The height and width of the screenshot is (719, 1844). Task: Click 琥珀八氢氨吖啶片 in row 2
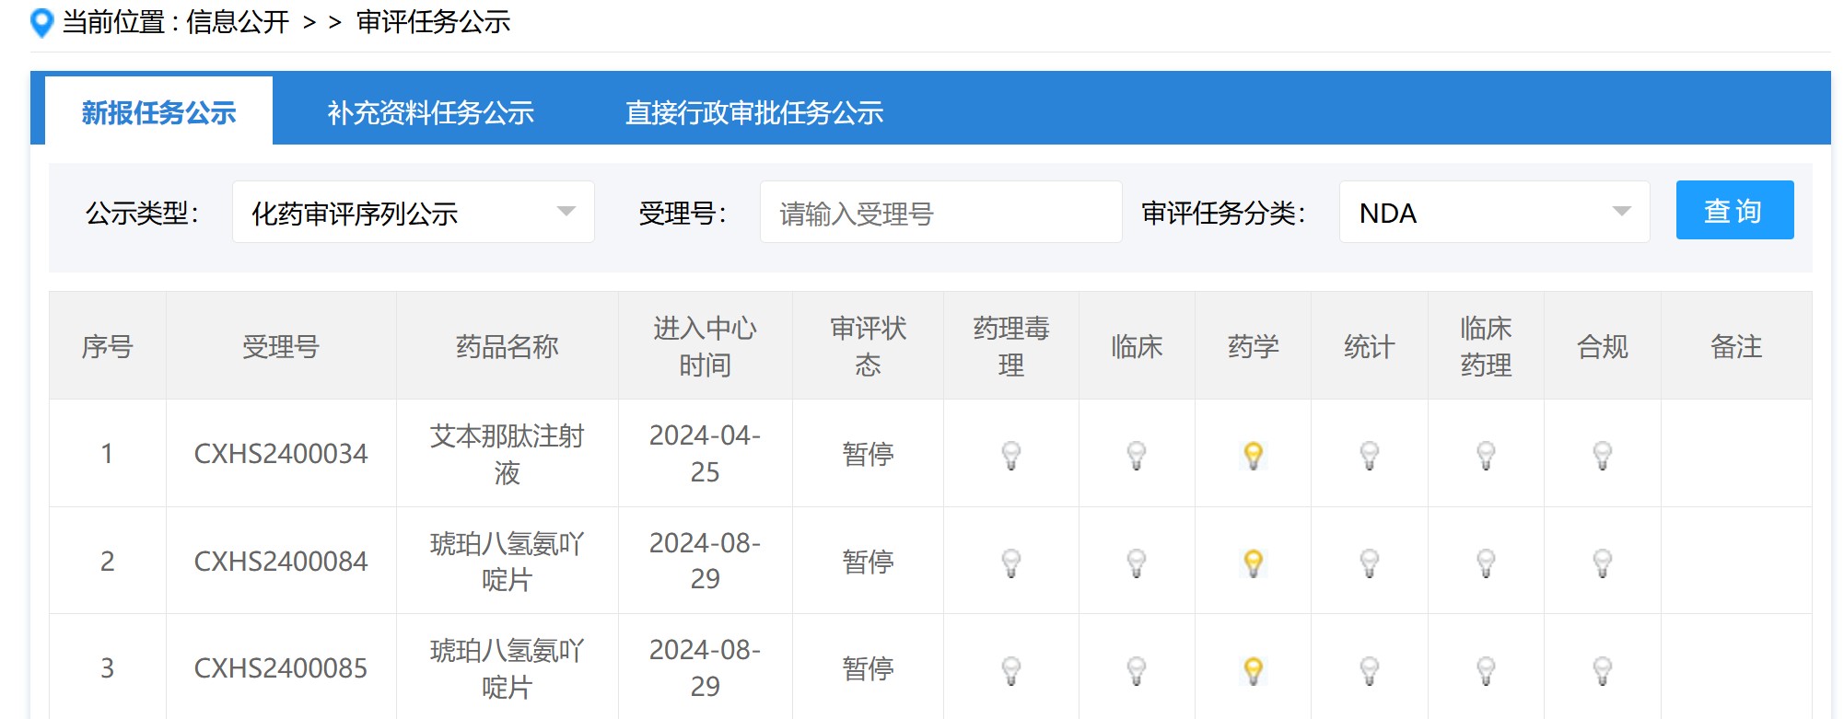click(508, 562)
